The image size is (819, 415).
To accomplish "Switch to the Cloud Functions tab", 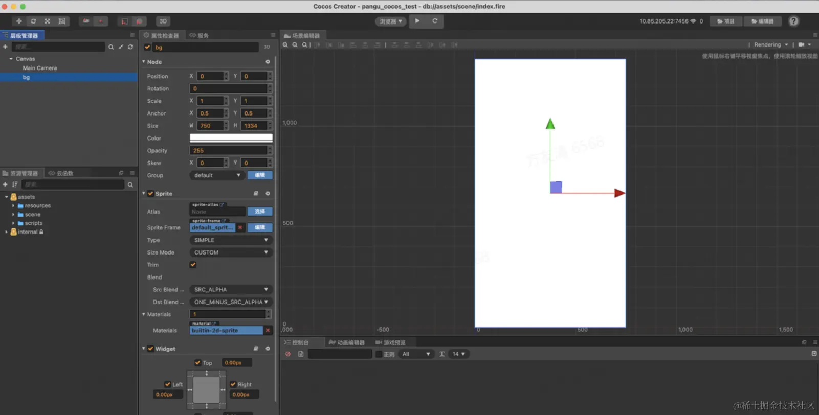I will [61, 173].
